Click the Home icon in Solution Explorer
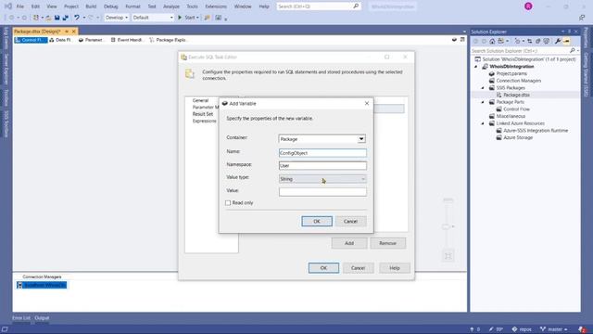The image size is (593, 334). (492, 41)
